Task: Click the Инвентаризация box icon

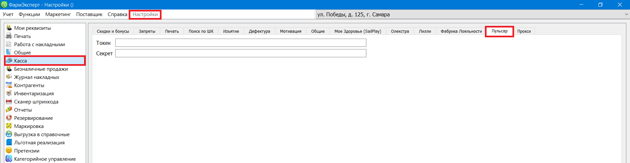Action: [9, 93]
